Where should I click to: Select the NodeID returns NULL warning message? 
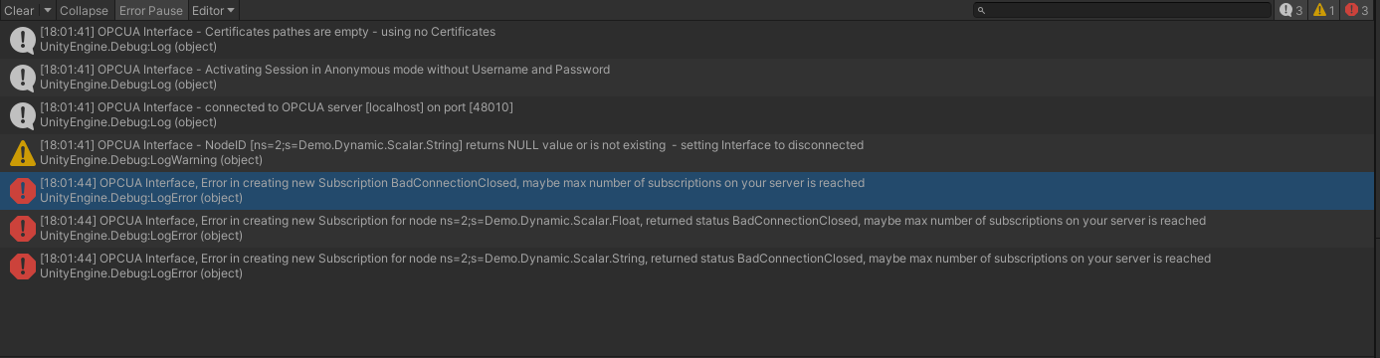[690, 153]
